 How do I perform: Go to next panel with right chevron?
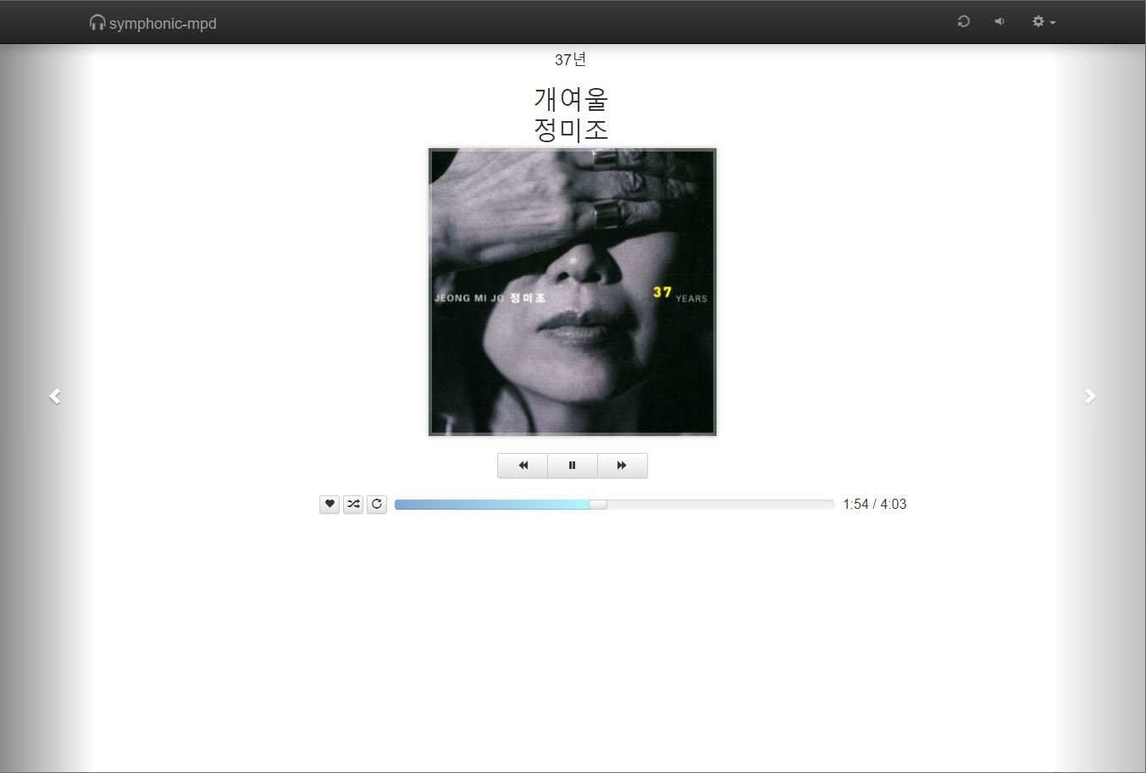click(x=1090, y=396)
